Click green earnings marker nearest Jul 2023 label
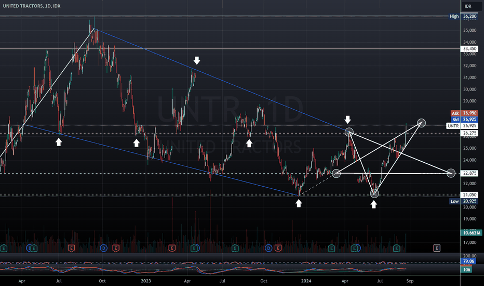 tap(235, 248)
